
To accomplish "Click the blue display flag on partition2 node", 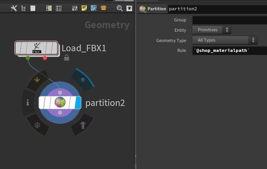I will pos(78,103).
